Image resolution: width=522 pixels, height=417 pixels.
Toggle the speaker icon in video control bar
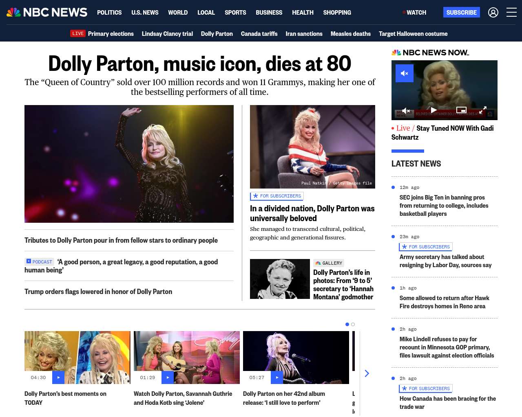pyautogui.click(x=406, y=110)
